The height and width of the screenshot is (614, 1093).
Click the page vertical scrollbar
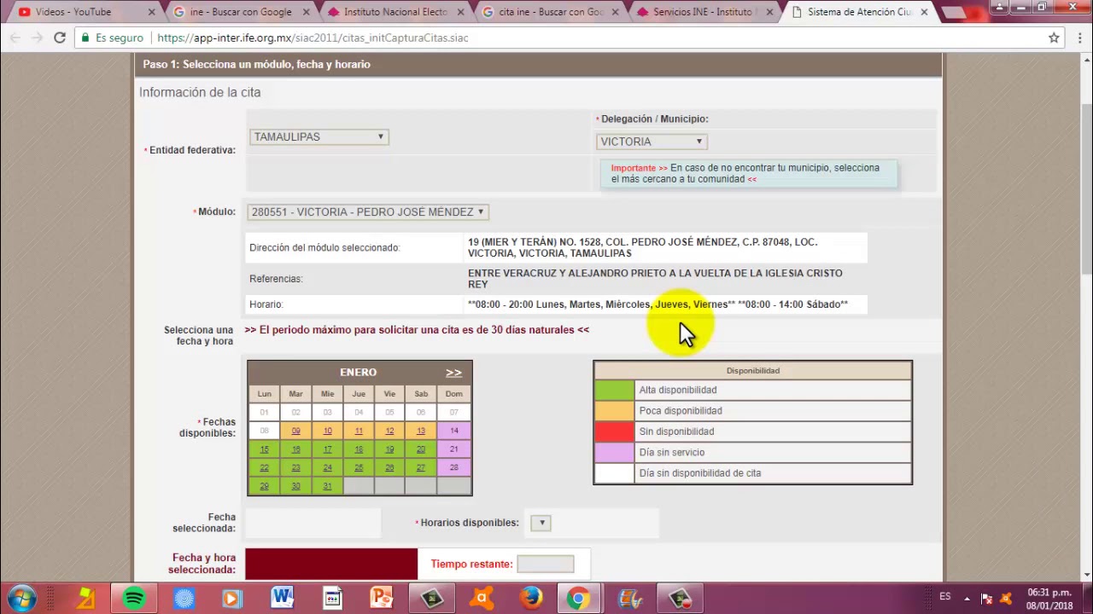click(x=1086, y=188)
